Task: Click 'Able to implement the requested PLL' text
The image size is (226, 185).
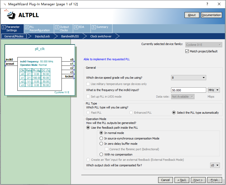Action: pos(107,59)
